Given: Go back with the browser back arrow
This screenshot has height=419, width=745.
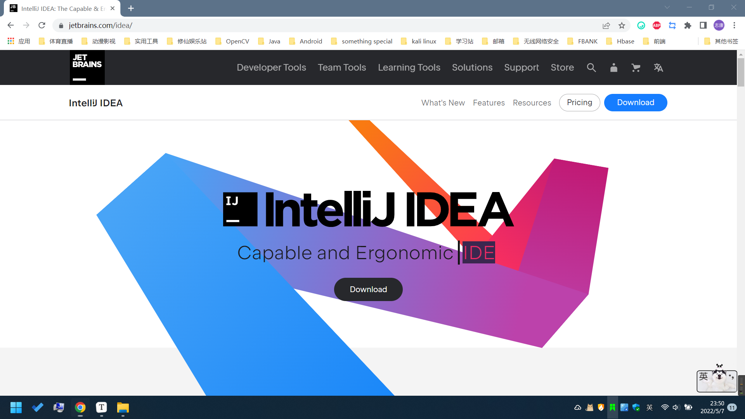Looking at the screenshot, I should [11, 25].
